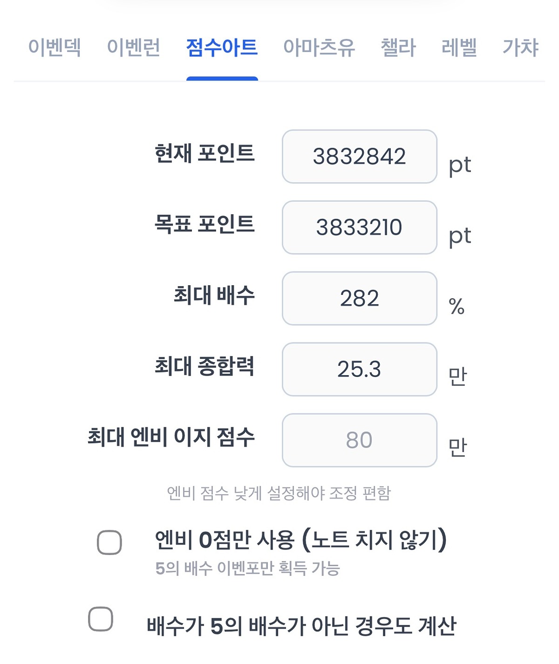The width and height of the screenshot is (559, 664).
Task: Switch to the 레벨 tab
Action: click(459, 48)
